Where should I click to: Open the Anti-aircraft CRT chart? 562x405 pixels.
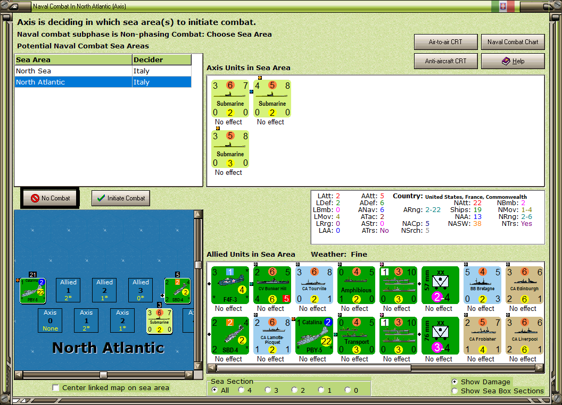click(445, 61)
